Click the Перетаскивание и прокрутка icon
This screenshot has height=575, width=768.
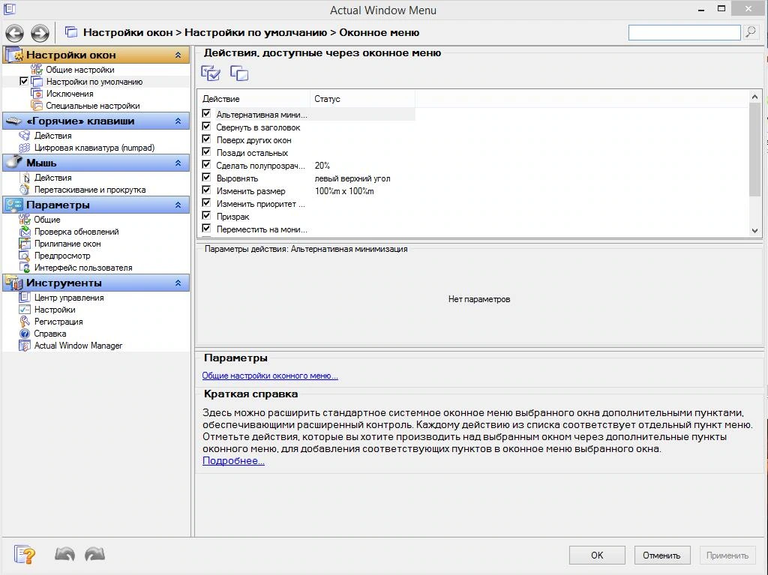25,190
